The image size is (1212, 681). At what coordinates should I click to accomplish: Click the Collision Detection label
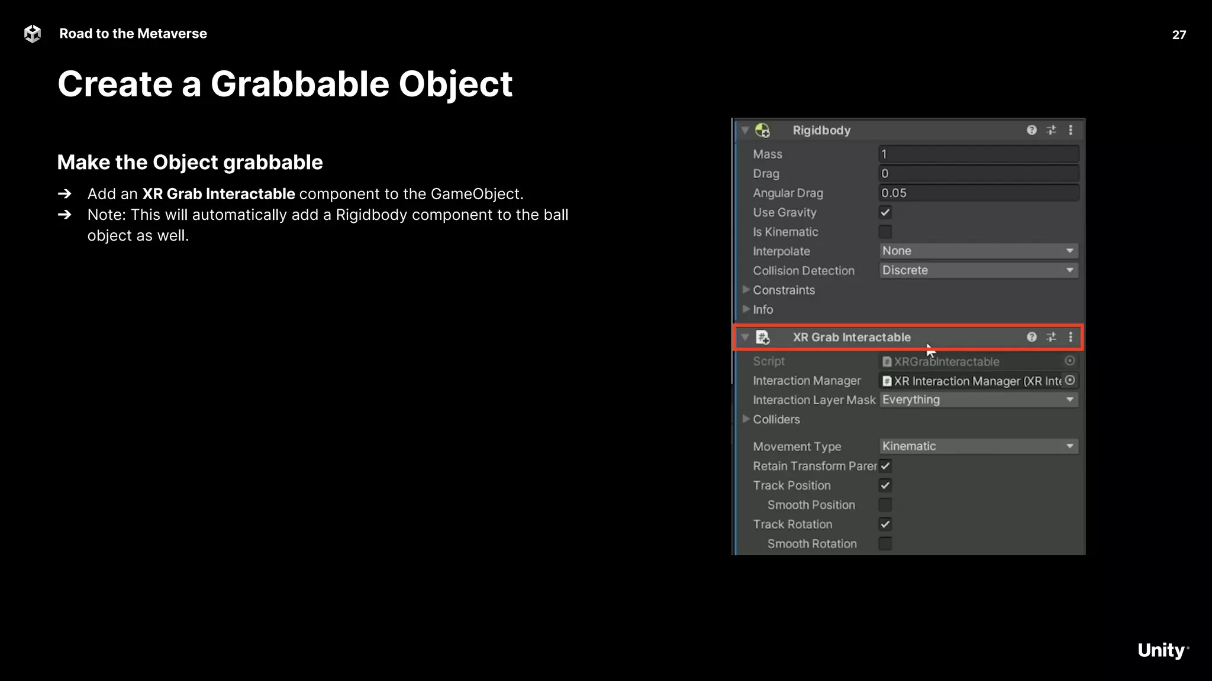pos(804,271)
